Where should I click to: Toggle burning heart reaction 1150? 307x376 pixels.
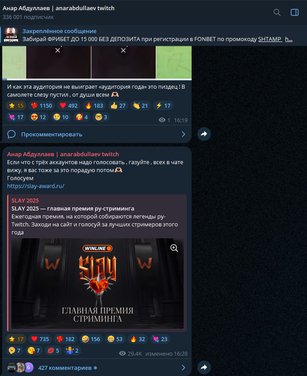42,106
